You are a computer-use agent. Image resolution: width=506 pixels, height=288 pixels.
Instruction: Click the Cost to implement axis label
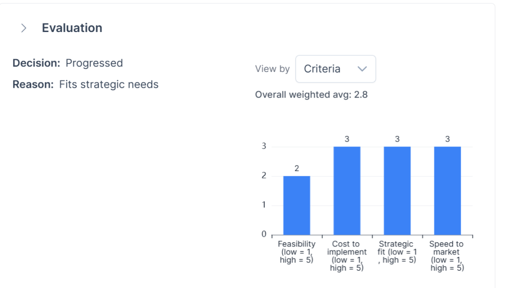pos(347,256)
